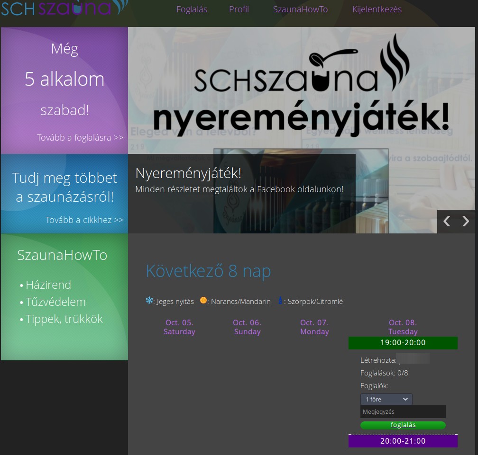Click the SzaunaHowTo heading in green panel
The height and width of the screenshot is (455, 478).
tap(62, 255)
